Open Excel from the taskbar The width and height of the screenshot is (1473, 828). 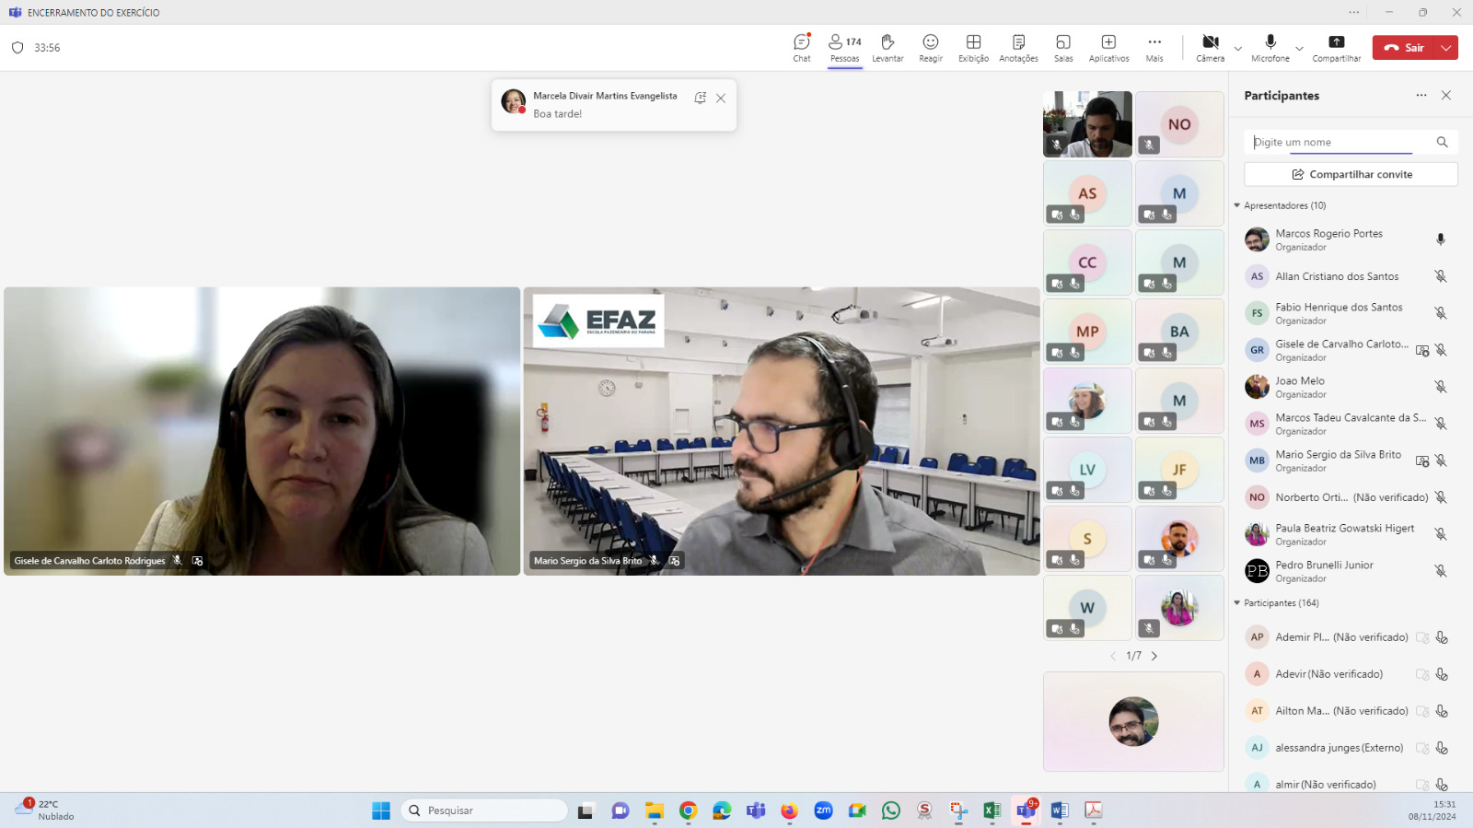coord(992,811)
